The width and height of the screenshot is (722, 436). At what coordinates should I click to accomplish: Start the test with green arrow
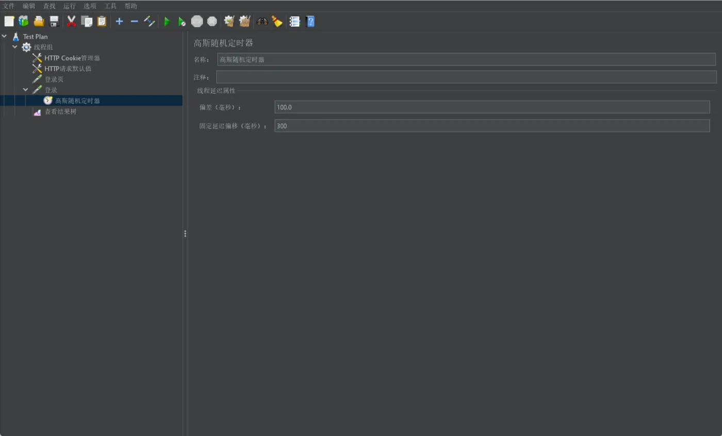point(167,21)
